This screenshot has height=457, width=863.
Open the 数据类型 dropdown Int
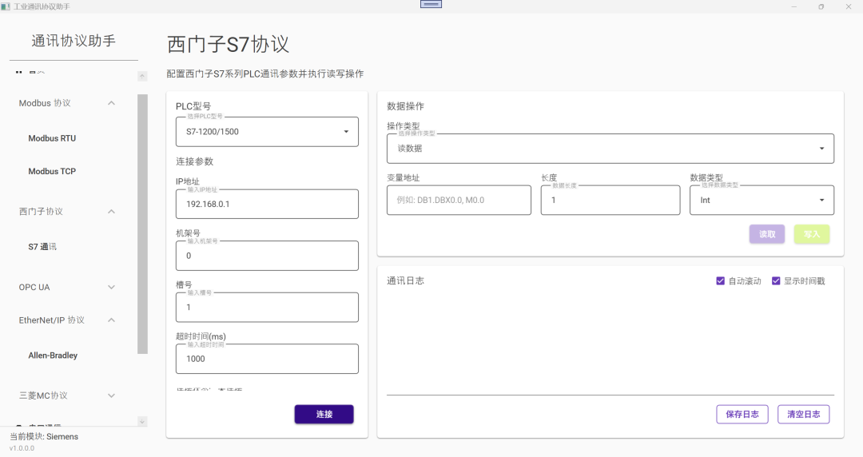point(762,200)
